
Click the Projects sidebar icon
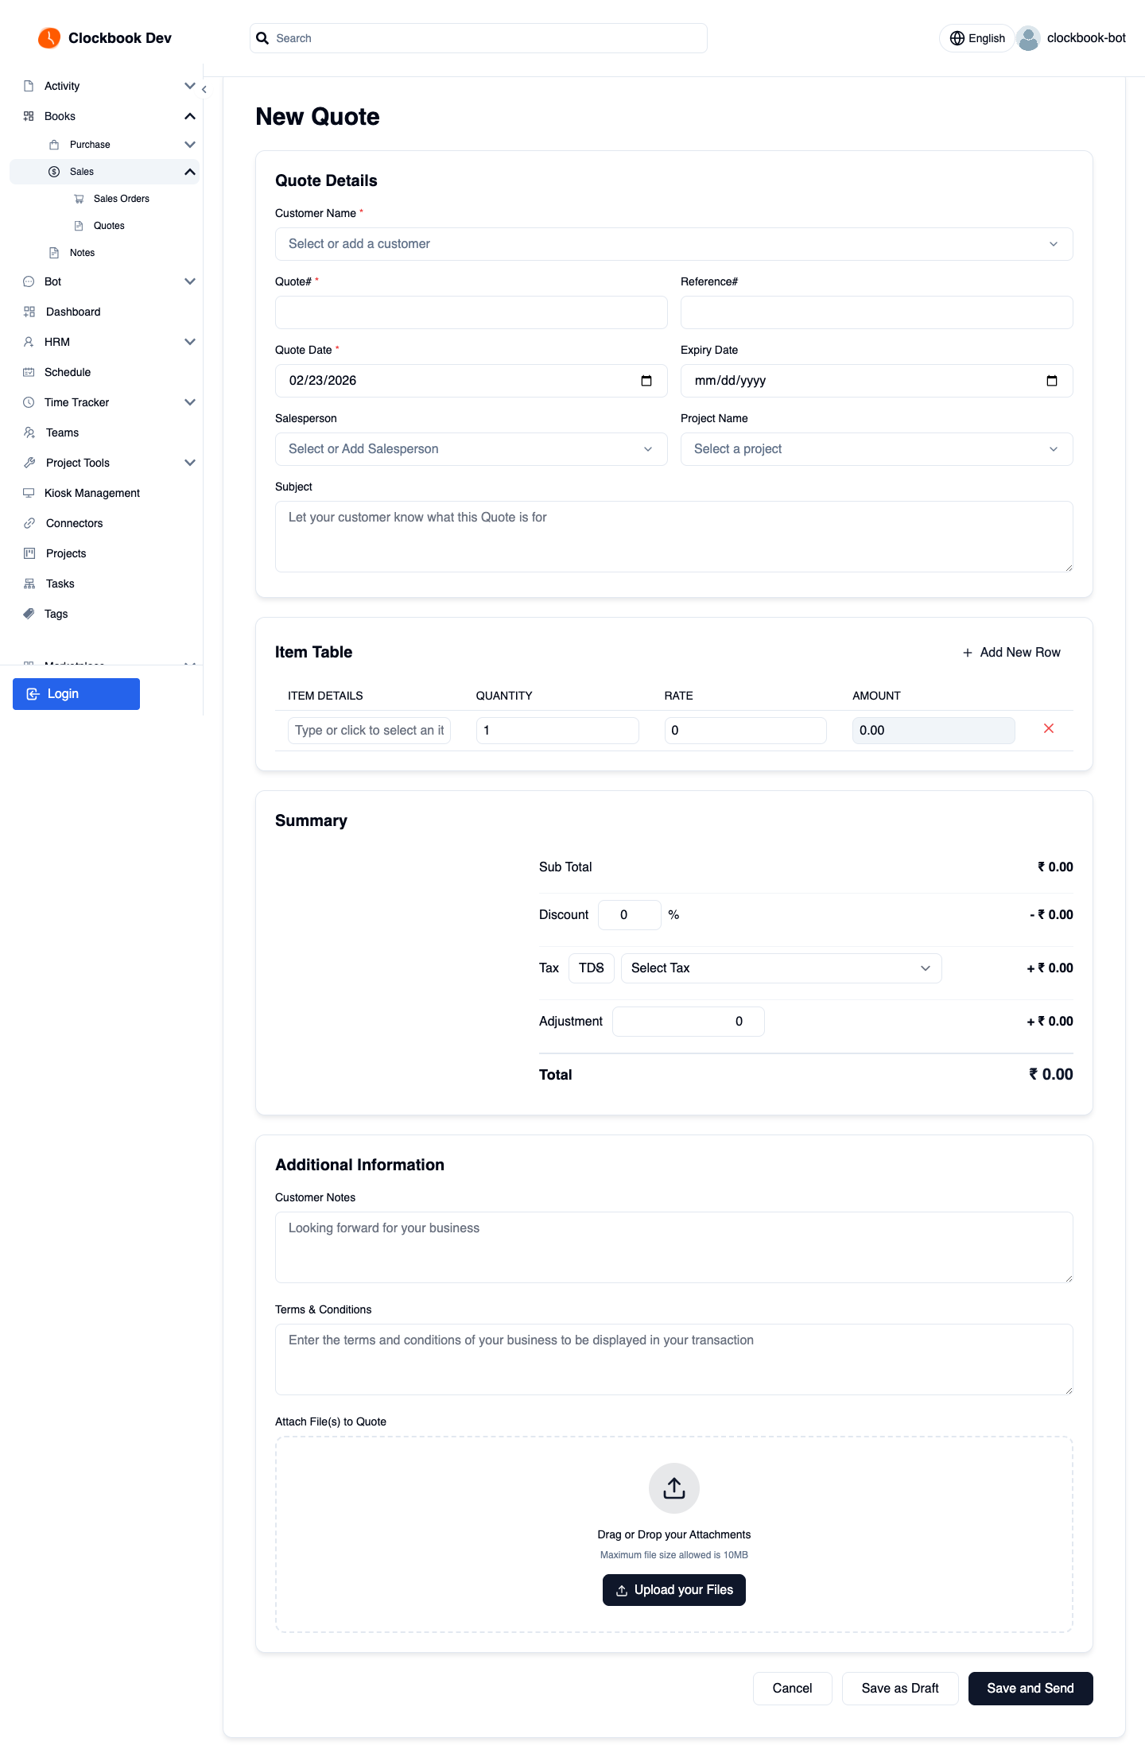[29, 553]
